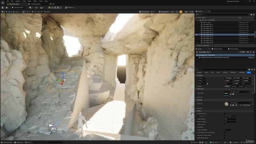Click the Add component button in Details
The height and width of the screenshot is (144, 256).
[242, 52]
